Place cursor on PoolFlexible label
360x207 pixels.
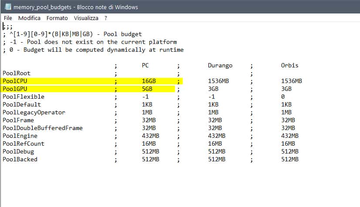(23, 97)
